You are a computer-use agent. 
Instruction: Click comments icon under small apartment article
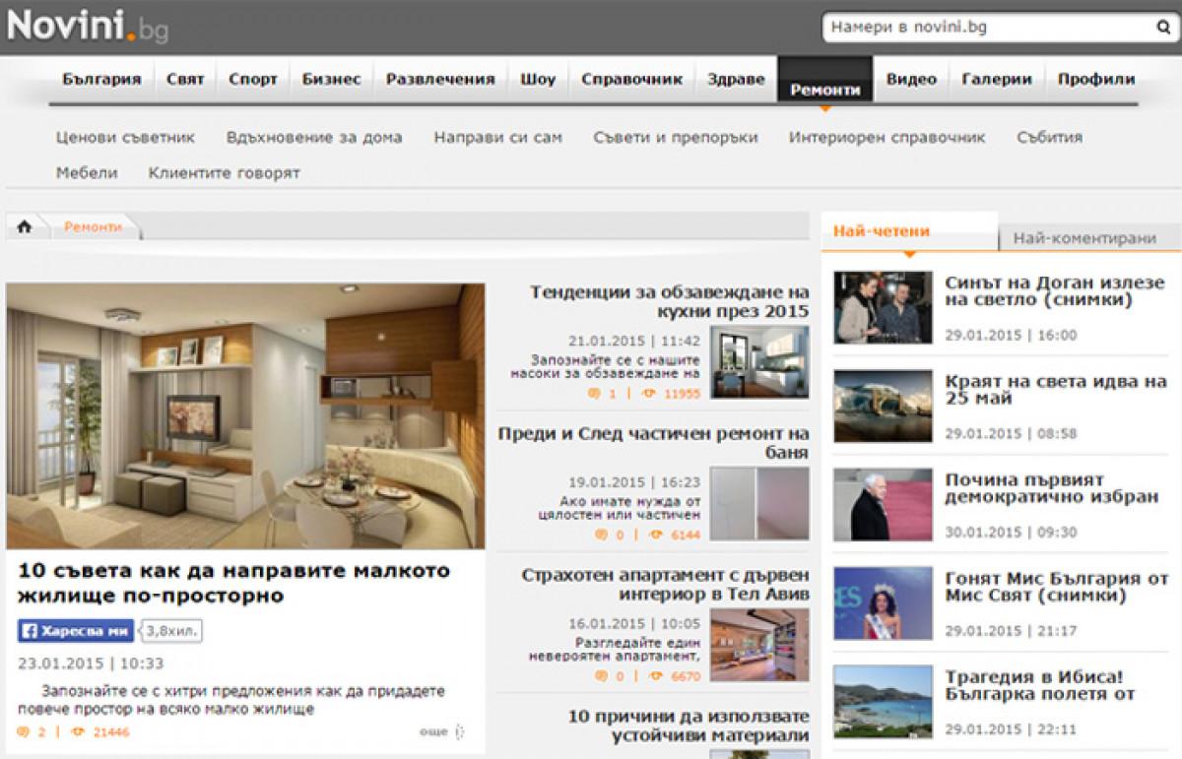point(25,732)
